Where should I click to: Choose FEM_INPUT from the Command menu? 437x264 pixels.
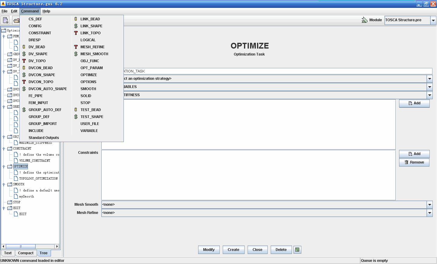tap(38, 103)
